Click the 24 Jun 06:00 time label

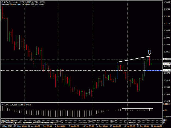[x=156, y=126]
